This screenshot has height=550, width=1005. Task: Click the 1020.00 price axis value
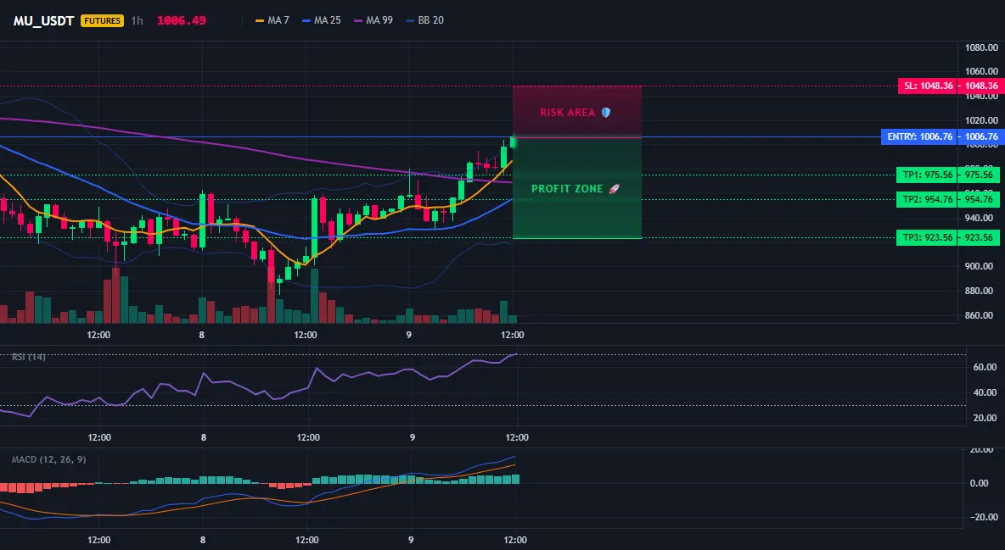[x=982, y=120]
